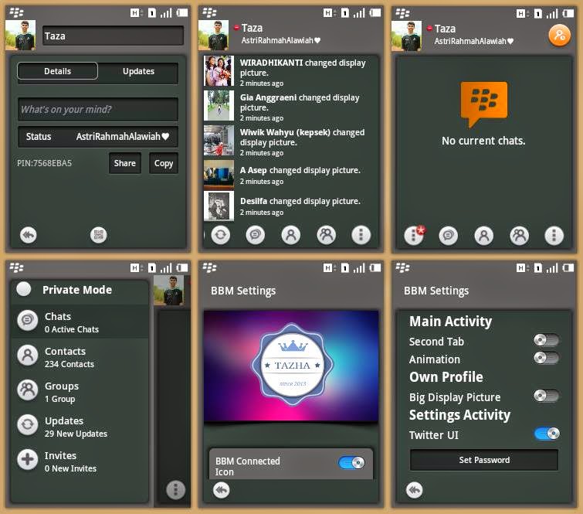The width and height of the screenshot is (583, 514).
Task: Open A Asep changed display picture update
Action: coord(291,175)
